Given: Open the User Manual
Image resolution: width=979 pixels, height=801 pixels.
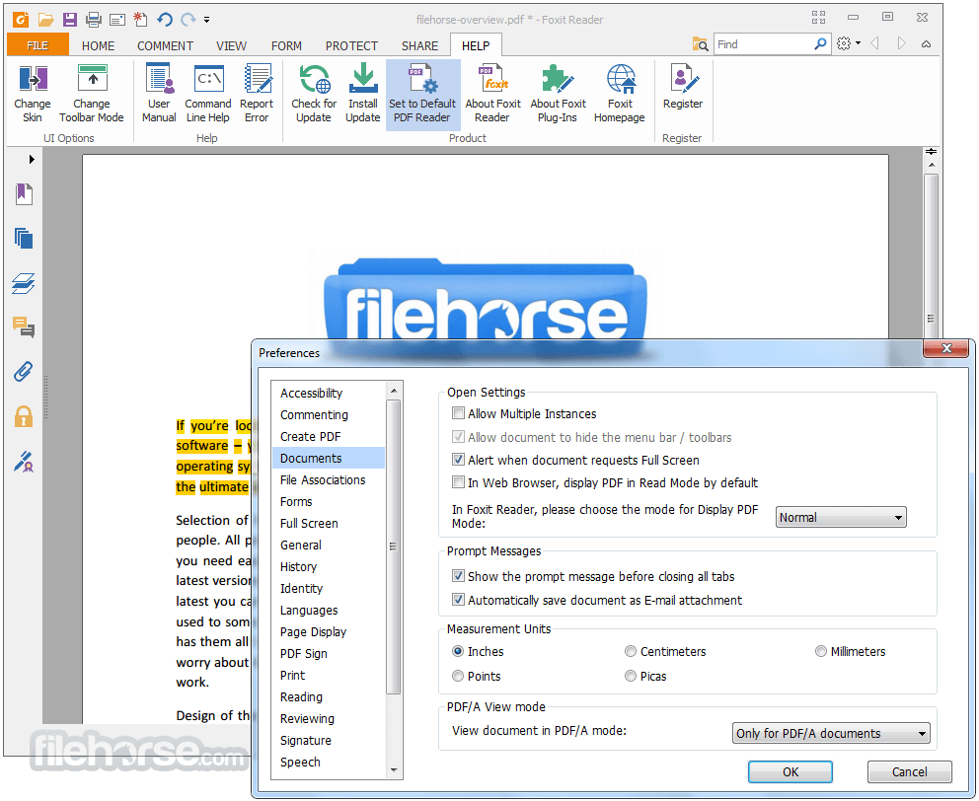Looking at the screenshot, I should pos(159,94).
